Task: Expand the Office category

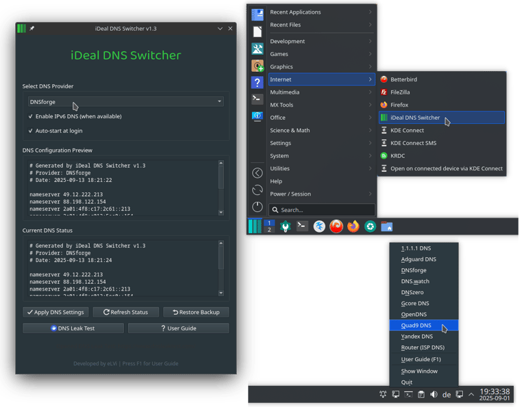Action: 321,118
